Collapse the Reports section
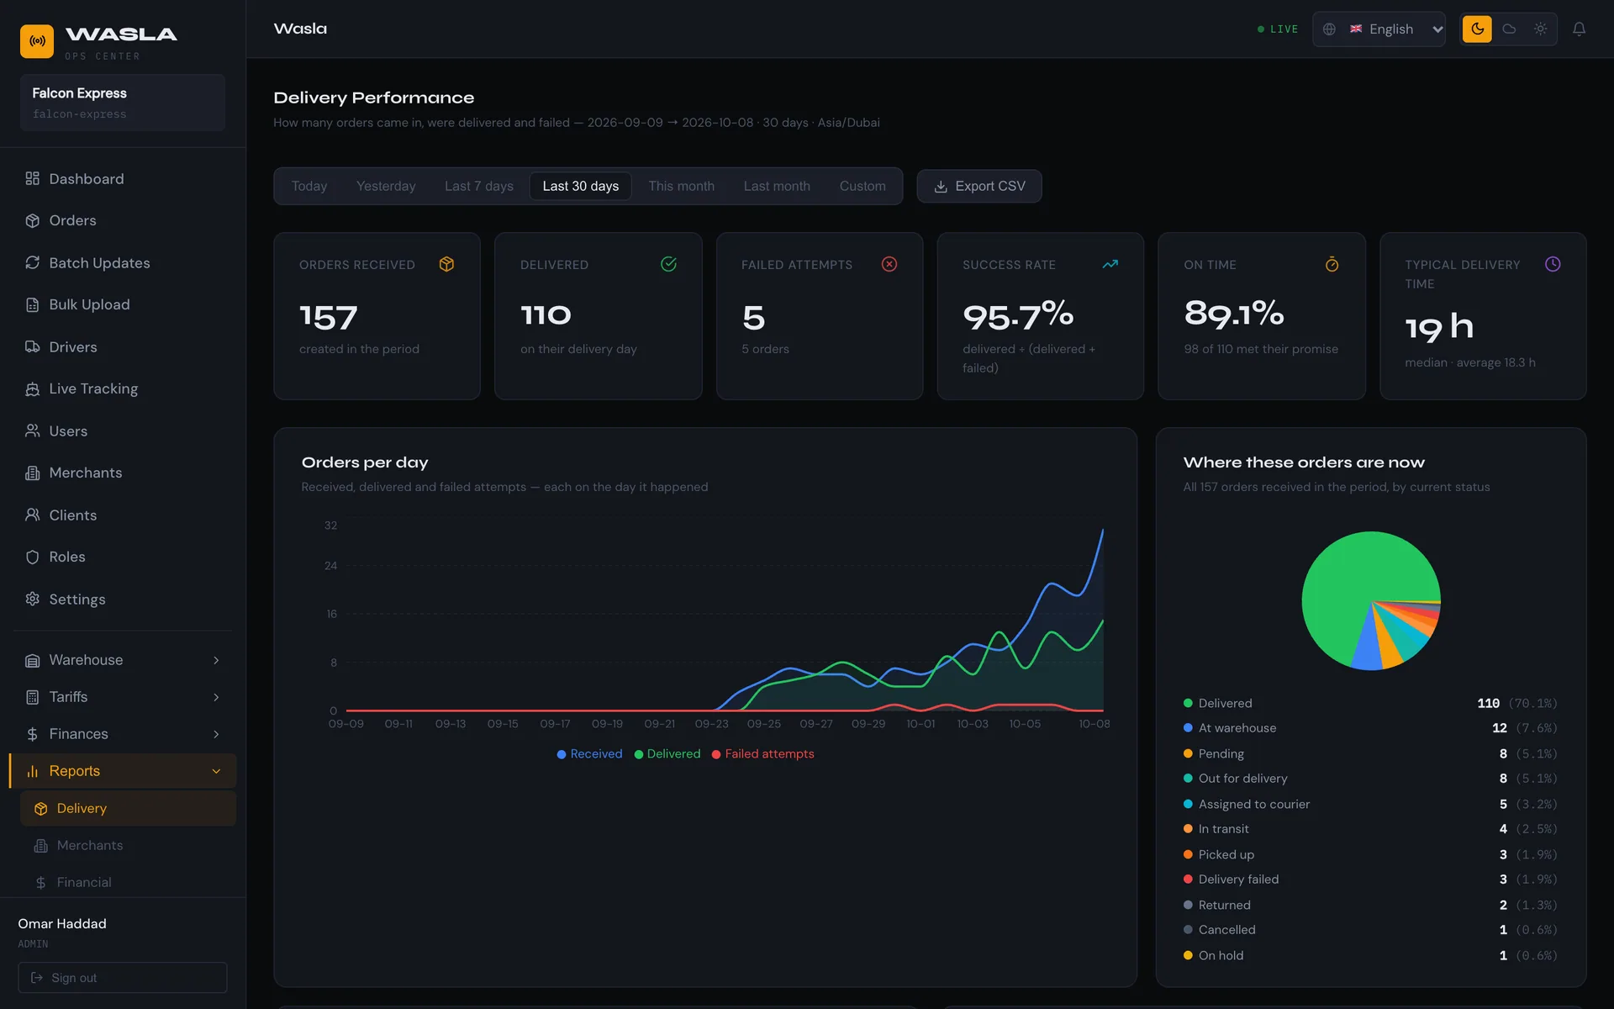This screenshot has height=1009, width=1614. point(123,771)
